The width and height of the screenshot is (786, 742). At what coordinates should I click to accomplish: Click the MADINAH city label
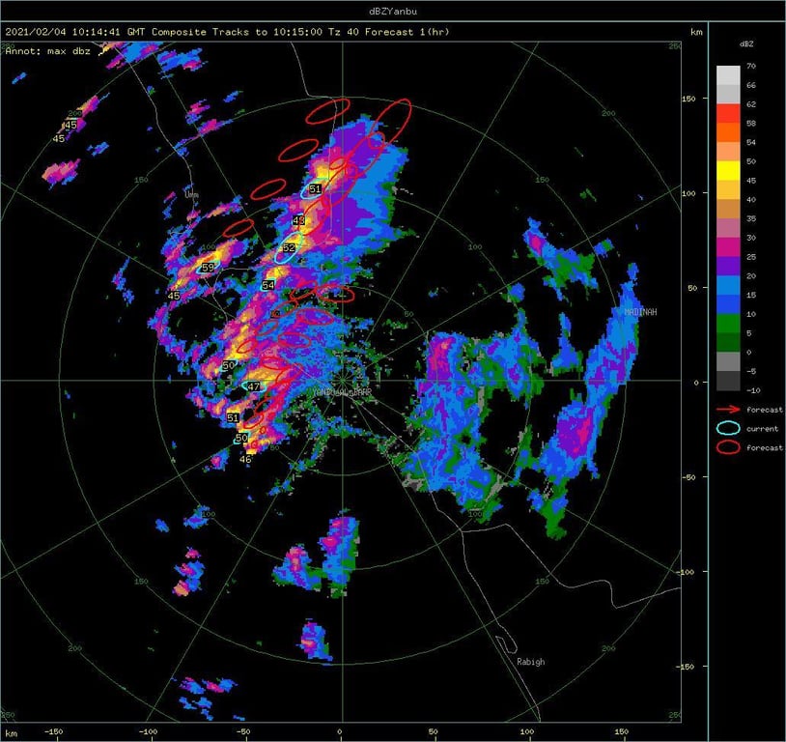tap(640, 312)
